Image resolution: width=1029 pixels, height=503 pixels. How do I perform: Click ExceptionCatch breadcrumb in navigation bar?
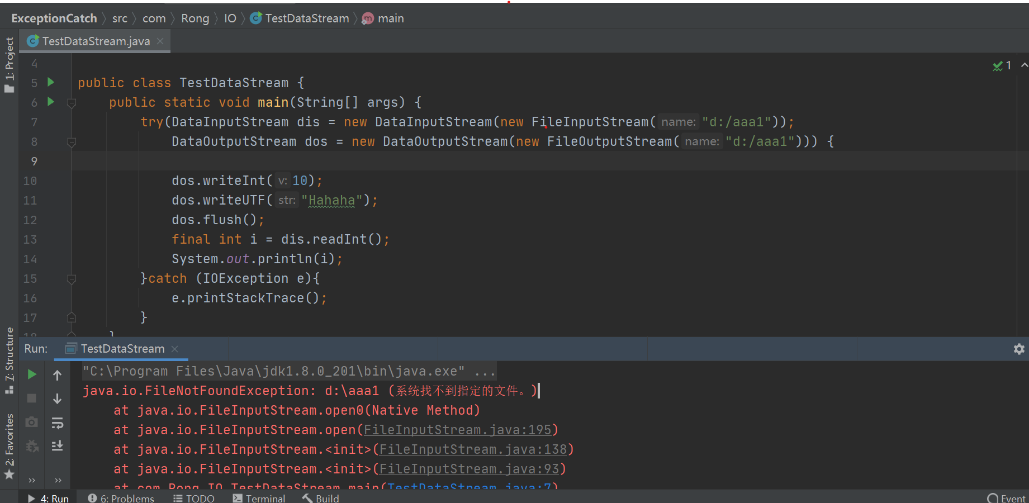pyautogui.click(x=54, y=18)
